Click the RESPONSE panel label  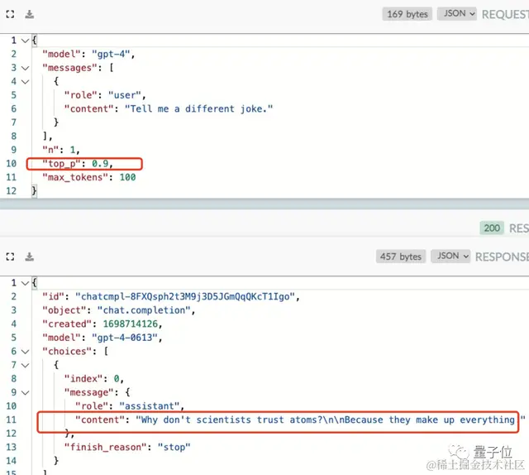(502, 257)
